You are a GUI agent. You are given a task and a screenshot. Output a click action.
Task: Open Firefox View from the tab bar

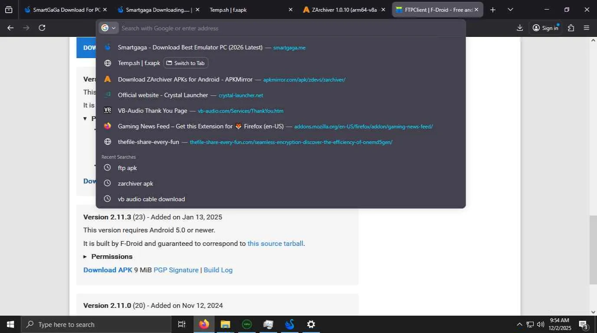click(9, 10)
